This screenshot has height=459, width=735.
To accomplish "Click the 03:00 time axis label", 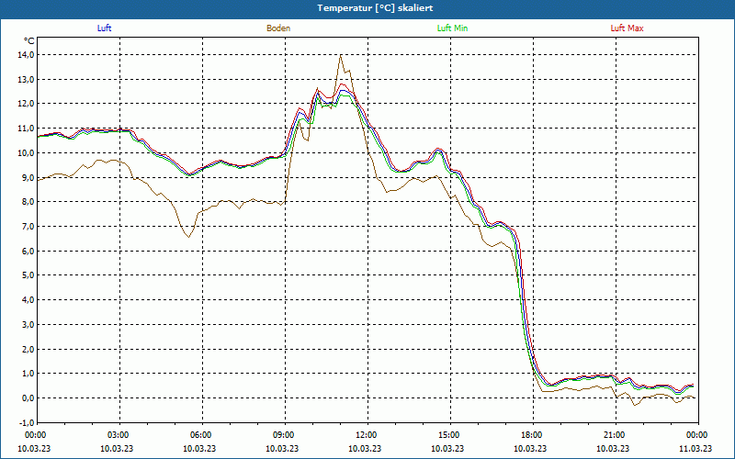I will click(117, 435).
